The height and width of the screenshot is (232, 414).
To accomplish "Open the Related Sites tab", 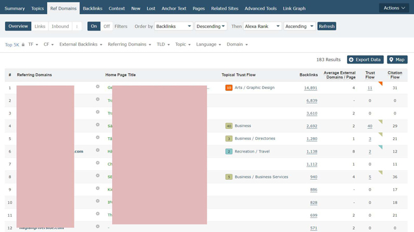I will (225, 8).
